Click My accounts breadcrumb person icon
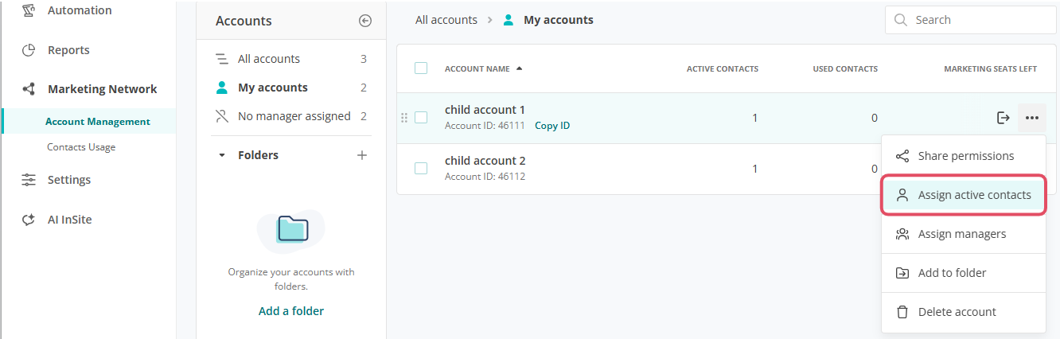Screen dimensions: 1060x339 coord(509,20)
